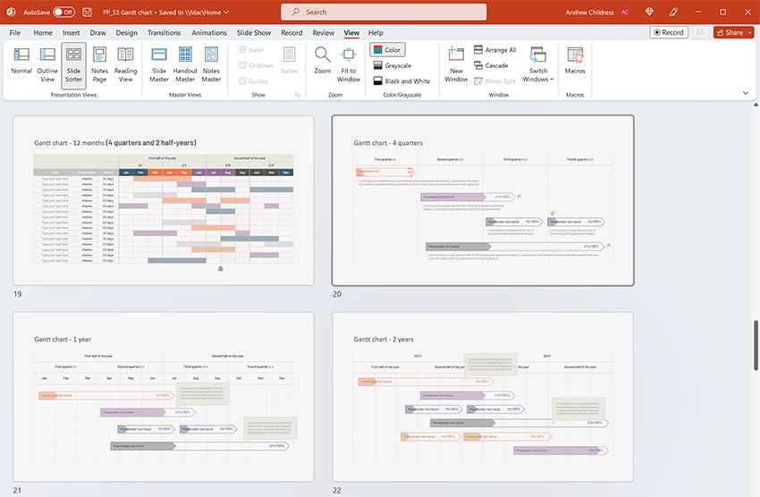Image resolution: width=760 pixels, height=497 pixels.
Task: Open the Share button dropdown
Action: coord(733,32)
